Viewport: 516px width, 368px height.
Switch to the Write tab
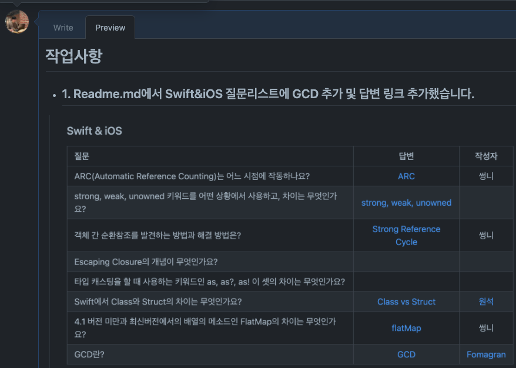[x=63, y=28]
